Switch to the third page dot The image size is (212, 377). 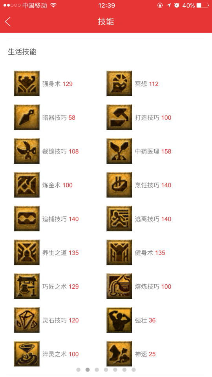(97, 370)
